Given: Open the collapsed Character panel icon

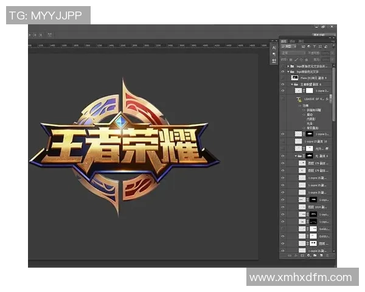Looking at the screenshot, I should 274,47.
